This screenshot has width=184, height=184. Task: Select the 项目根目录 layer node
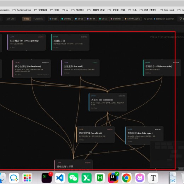point(70,42)
